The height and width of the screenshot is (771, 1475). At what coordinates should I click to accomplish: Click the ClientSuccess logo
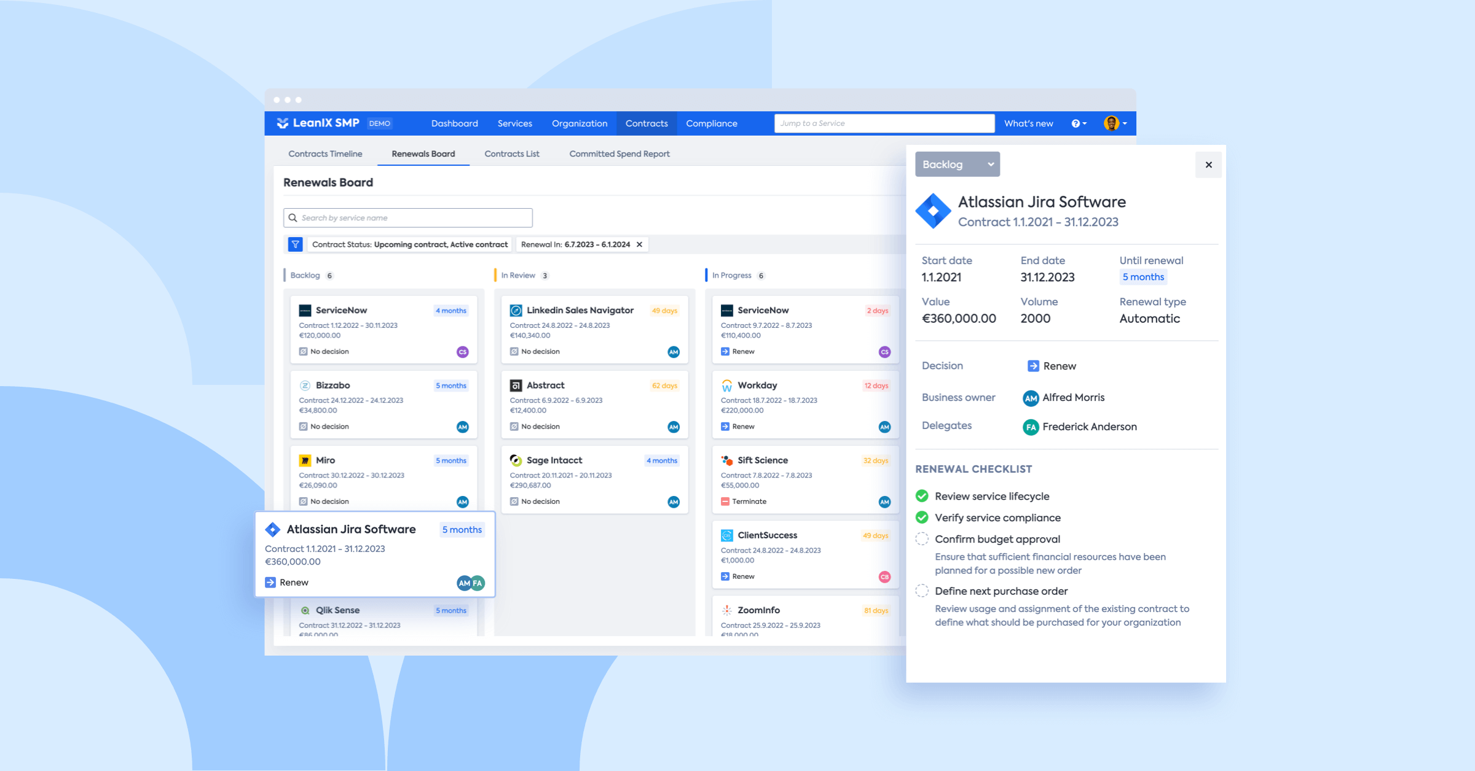click(x=727, y=535)
